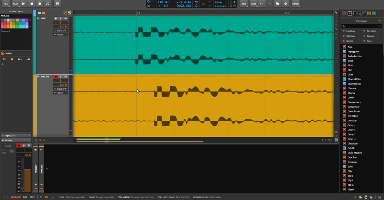Switch to the ARRANGE view
Image resolution: width=384 pixels, height=200 pixels.
coord(16,197)
